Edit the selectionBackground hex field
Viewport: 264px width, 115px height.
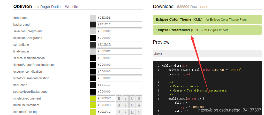coord(119,38)
